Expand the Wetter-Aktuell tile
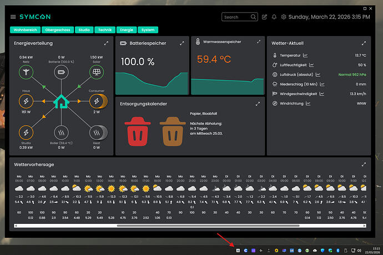The height and width of the screenshot is (255, 383). 364,43
